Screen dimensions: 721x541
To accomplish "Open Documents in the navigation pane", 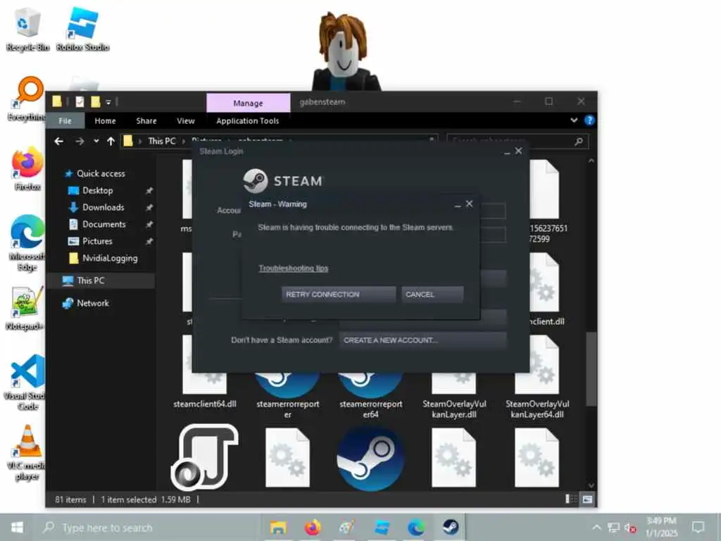I will coord(104,225).
